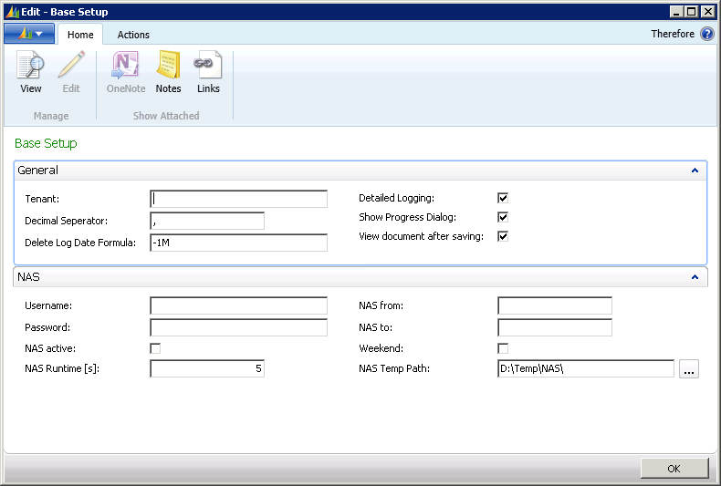
Task: Browse for NAS Temp Path with ellipsis button
Action: 688,368
